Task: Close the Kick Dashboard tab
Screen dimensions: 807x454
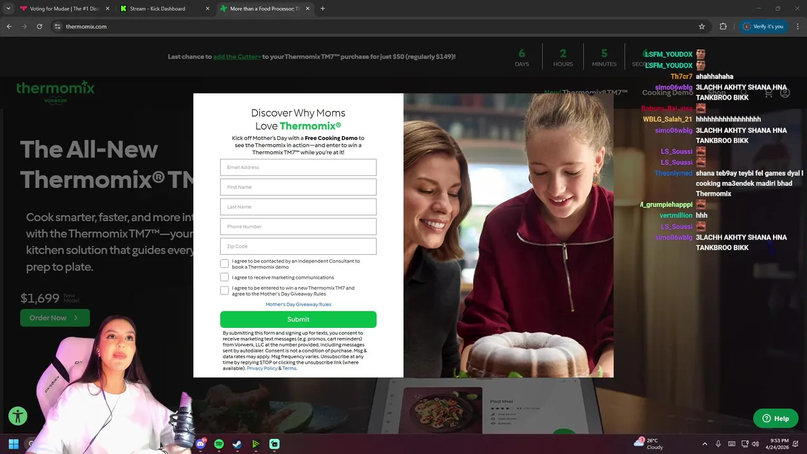Action: pos(208,9)
